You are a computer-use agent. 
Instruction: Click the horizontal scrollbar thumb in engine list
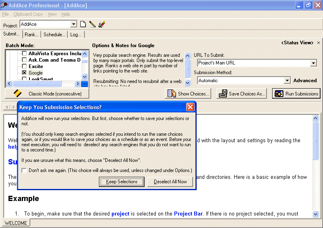click(x=37, y=83)
